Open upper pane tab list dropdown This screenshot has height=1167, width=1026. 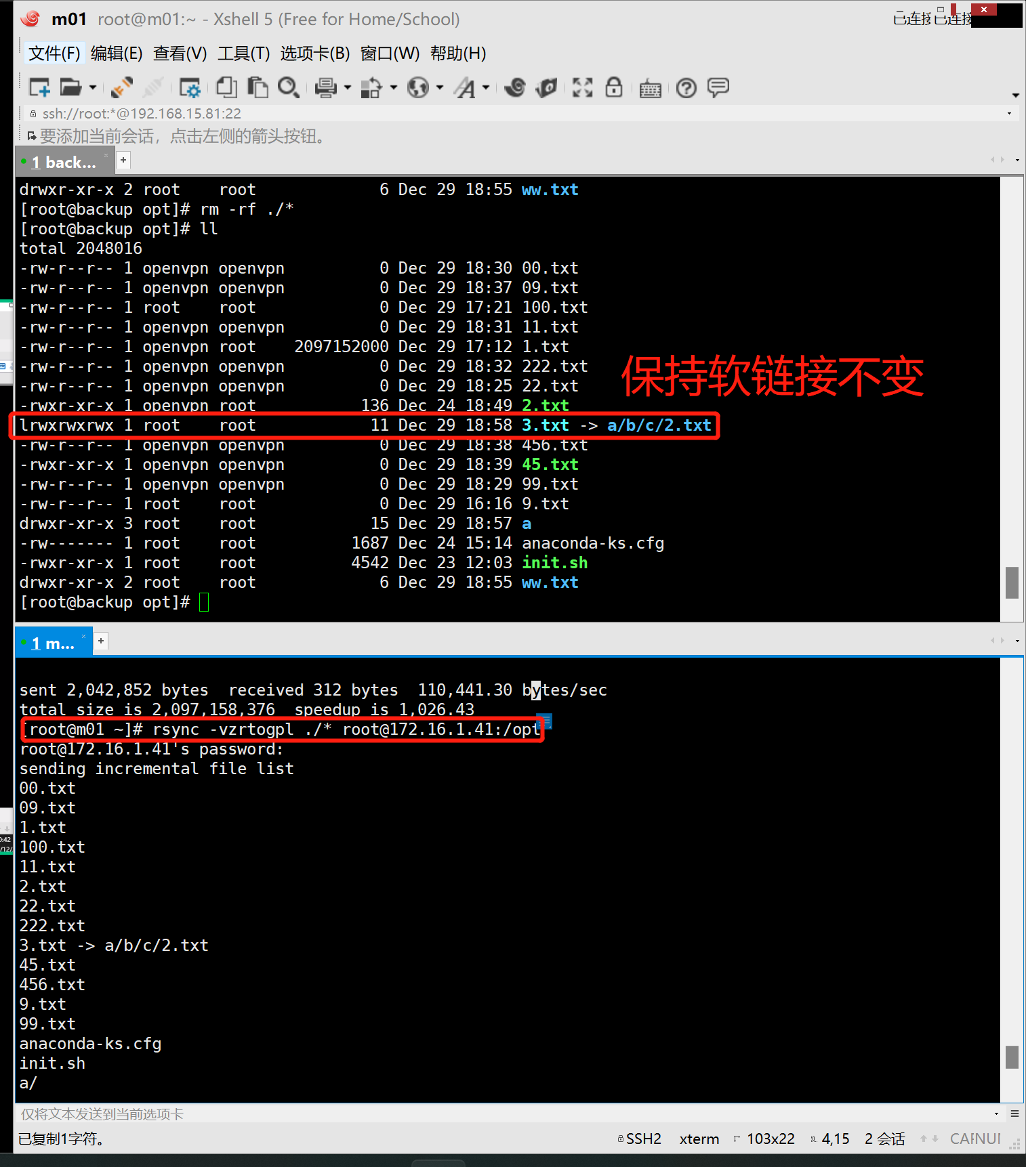click(1017, 161)
